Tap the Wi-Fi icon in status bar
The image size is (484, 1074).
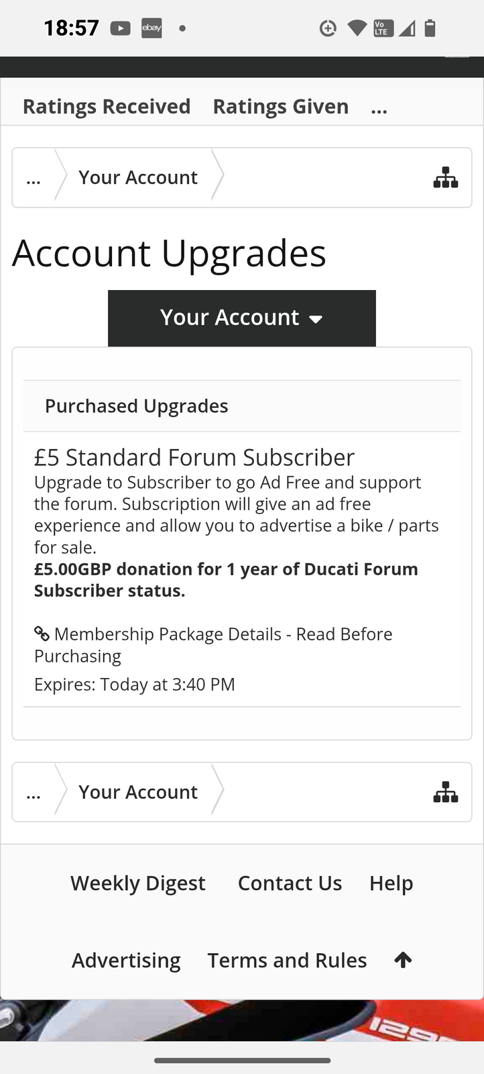point(357,28)
